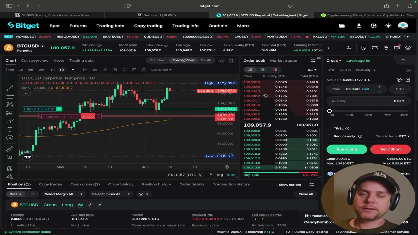
Task: Toggle the percent scale on chart
Action: pos(211,175)
